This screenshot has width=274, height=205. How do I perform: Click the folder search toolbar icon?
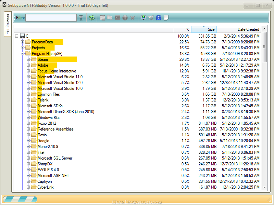(110, 18)
